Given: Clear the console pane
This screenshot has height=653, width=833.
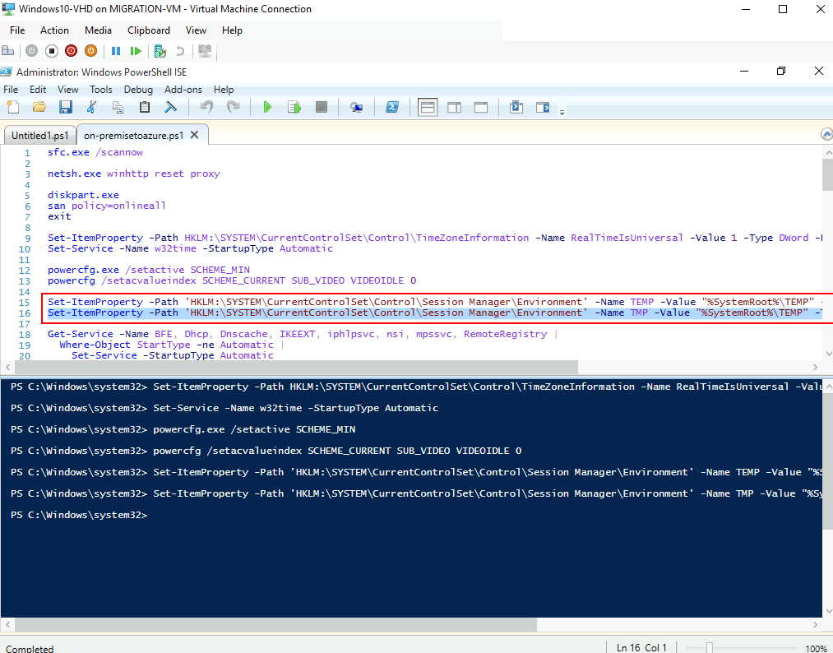Looking at the screenshot, I should [170, 108].
